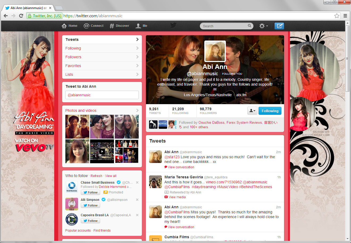Open the Chrome menu icon
Viewport: 351px width, 243px height.
click(345, 16)
